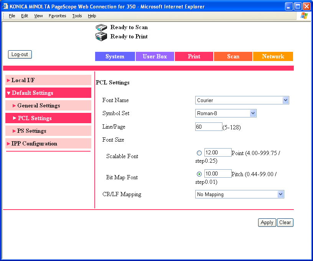Open PS Settings in sidebar
313x261 pixels.
point(48,131)
